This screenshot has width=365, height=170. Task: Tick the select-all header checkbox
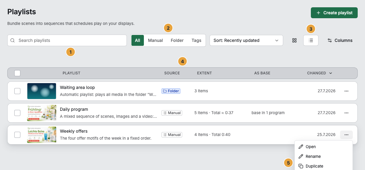coord(17,73)
